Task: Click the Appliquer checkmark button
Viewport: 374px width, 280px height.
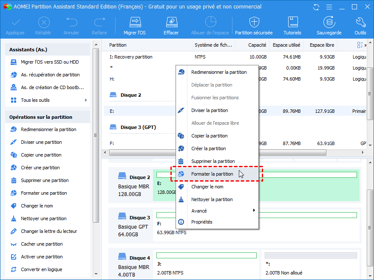Action: pos(15,26)
